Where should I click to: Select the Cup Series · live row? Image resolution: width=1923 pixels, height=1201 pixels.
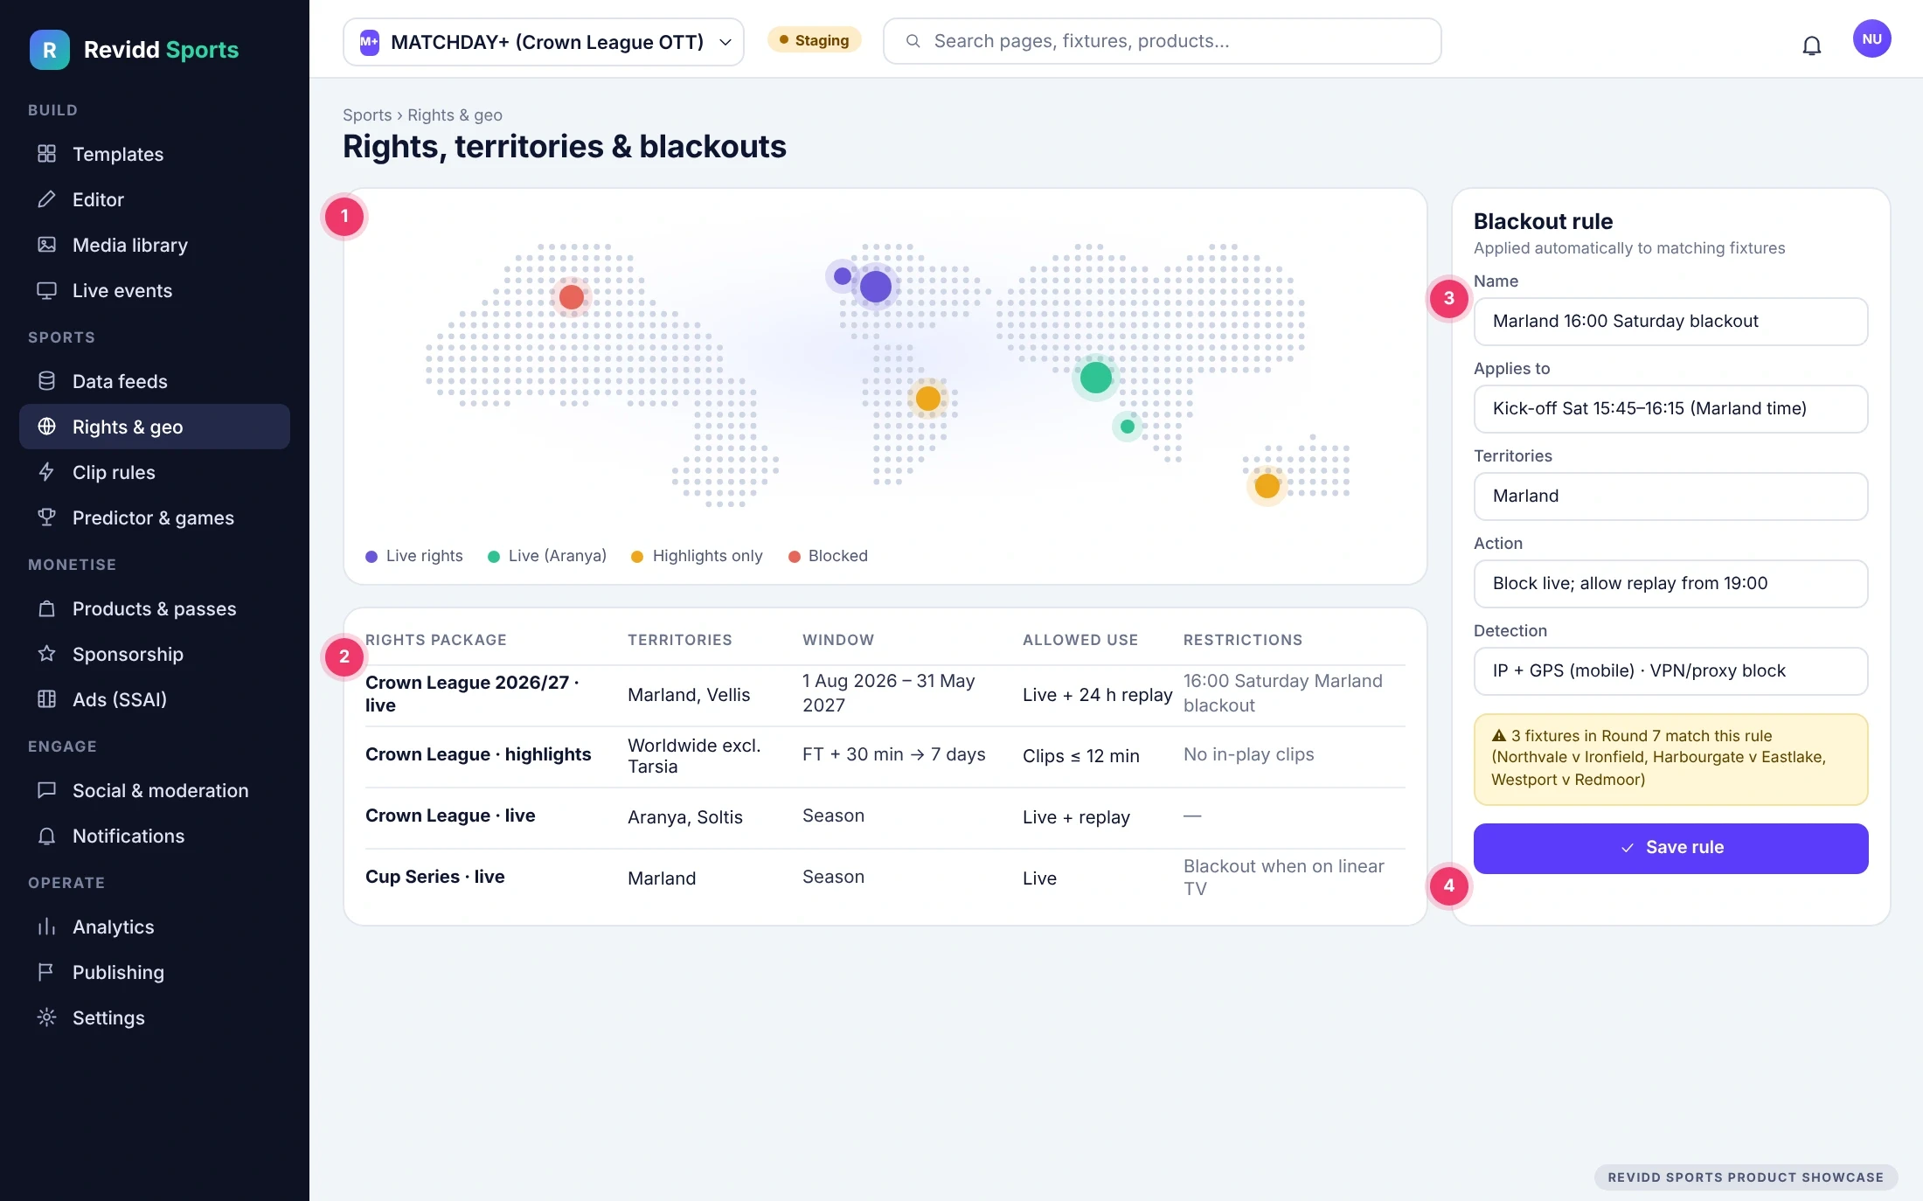click(885, 878)
